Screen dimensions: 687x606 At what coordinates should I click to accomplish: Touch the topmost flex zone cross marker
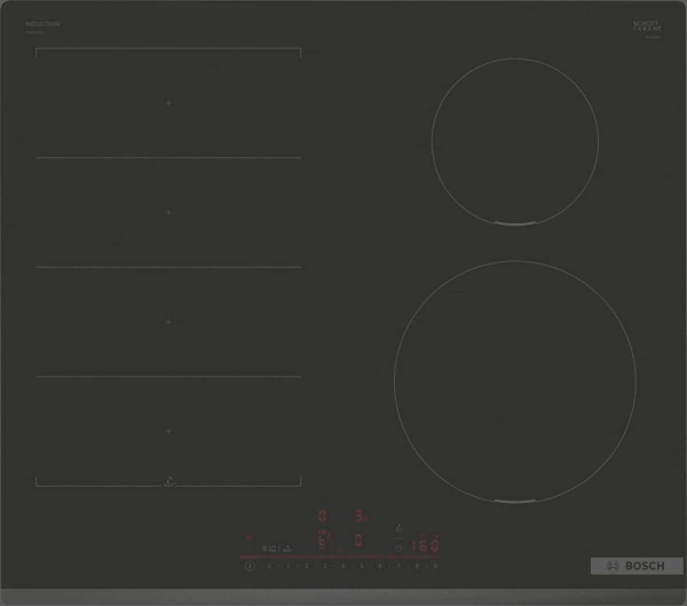pos(168,103)
